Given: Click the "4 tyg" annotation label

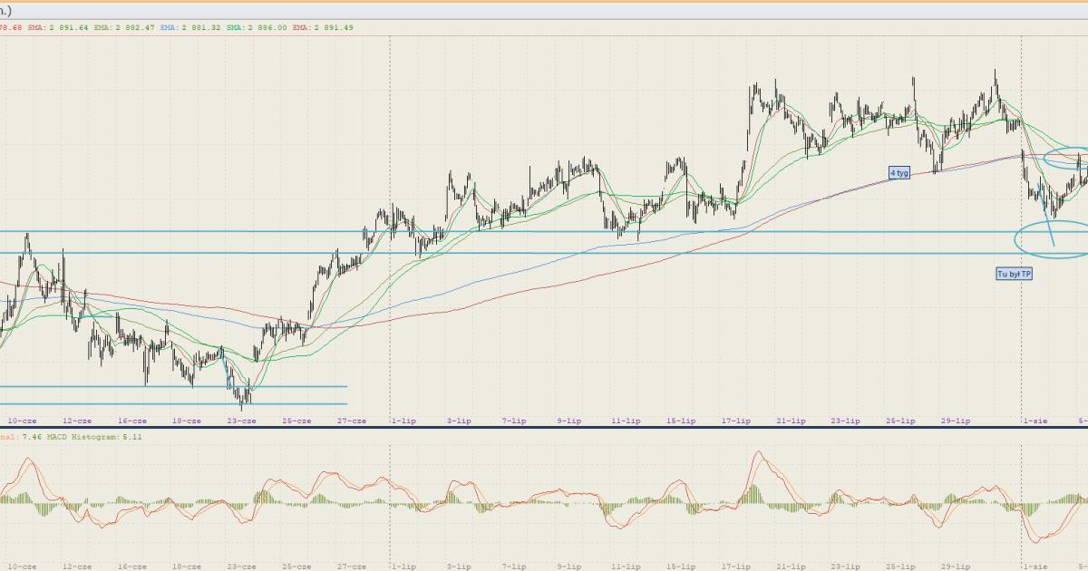Looking at the screenshot, I should pos(899,172).
